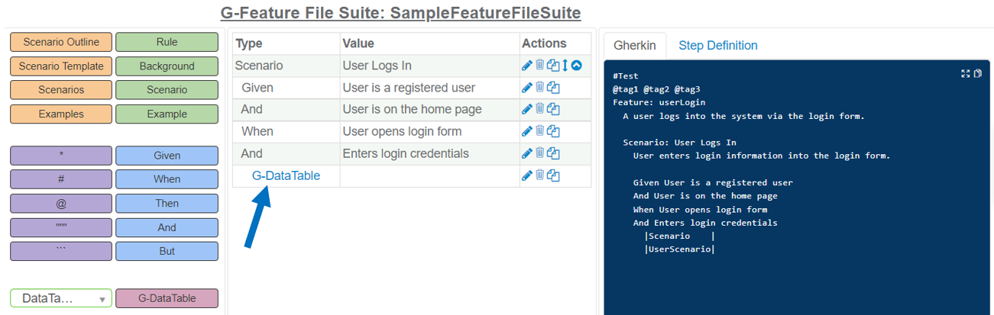Screen dimensions: 994x315
Task: Click the purple asterisk (*) button
Action: [61, 156]
